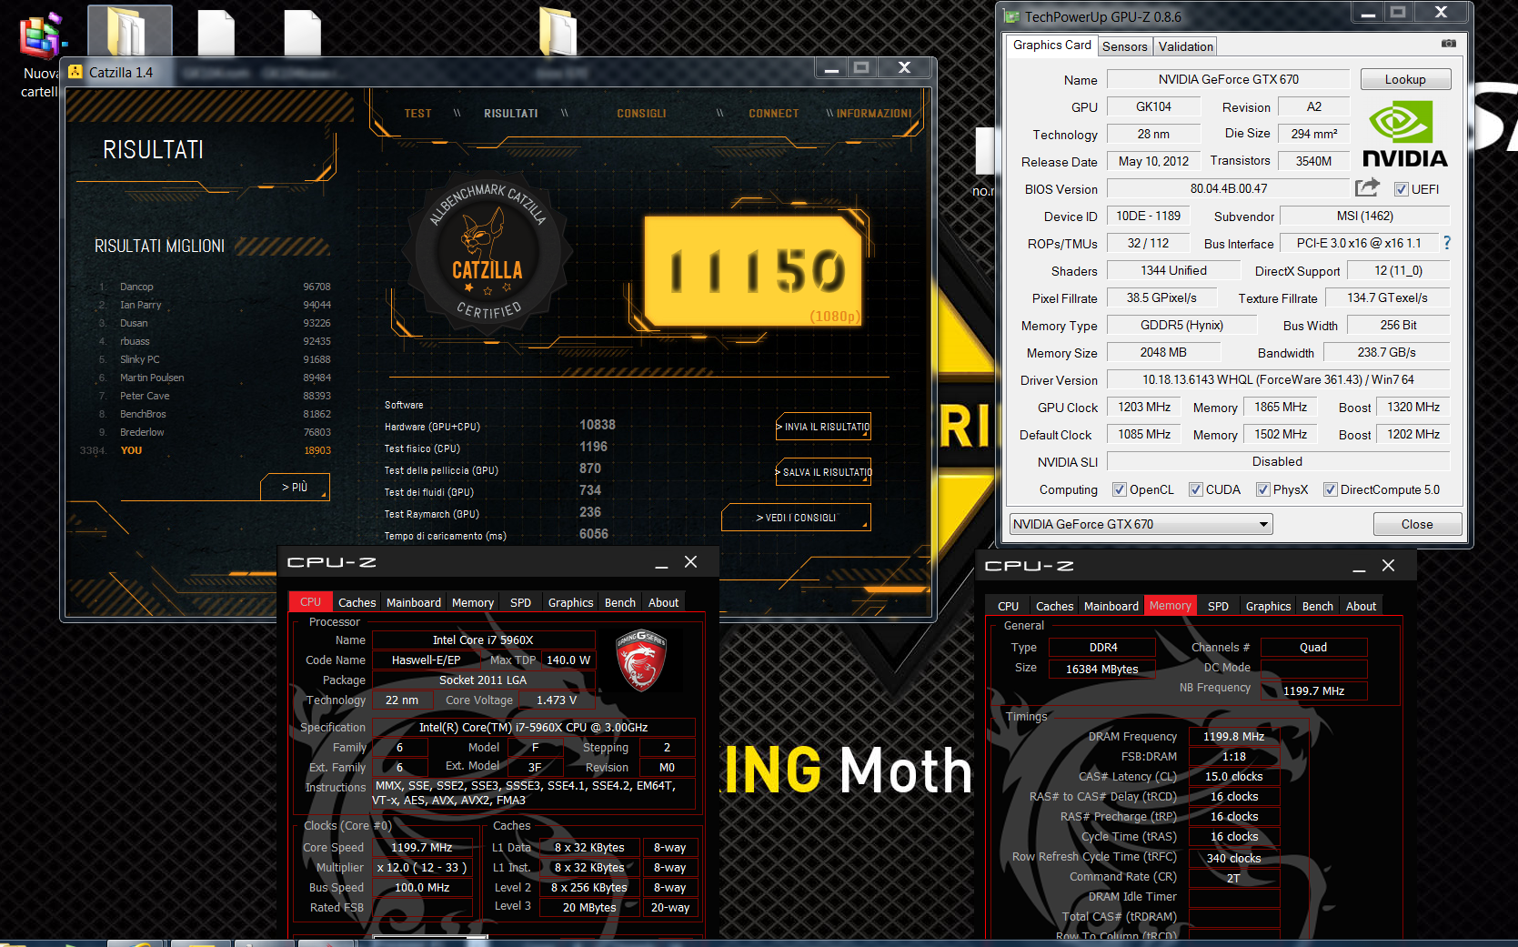Switch to the Sensors tab in GPU-Z
The image size is (1518, 947).
point(1125,46)
